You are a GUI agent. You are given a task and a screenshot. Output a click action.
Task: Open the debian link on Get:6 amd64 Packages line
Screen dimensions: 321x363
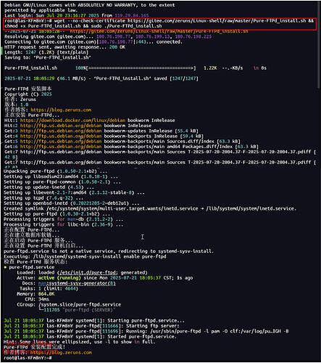(61, 147)
